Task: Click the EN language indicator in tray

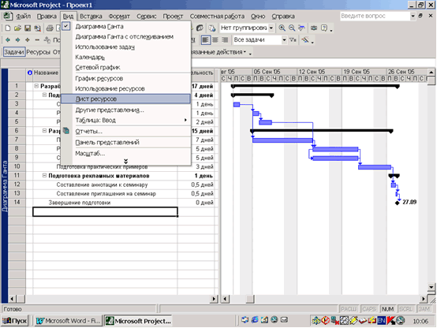Action: pyautogui.click(x=381, y=321)
